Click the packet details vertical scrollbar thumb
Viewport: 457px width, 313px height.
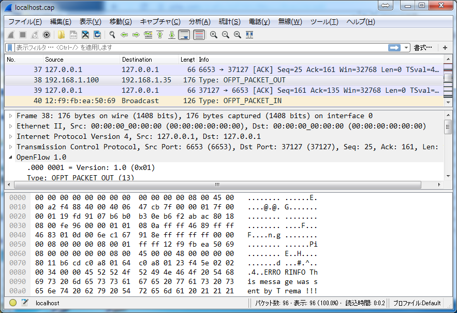448,127
